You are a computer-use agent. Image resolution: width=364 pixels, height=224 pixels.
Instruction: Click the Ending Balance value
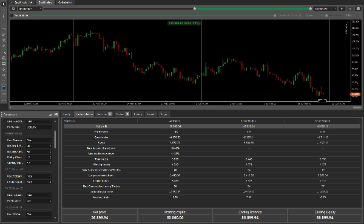tap(250, 218)
